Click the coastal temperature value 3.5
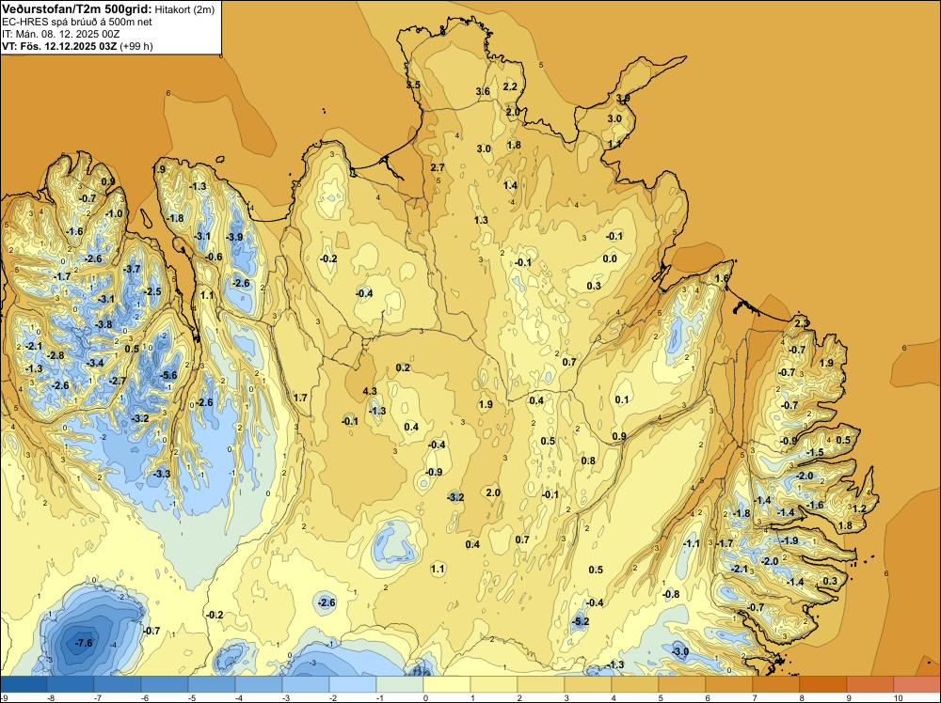941x703 pixels. 413,86
